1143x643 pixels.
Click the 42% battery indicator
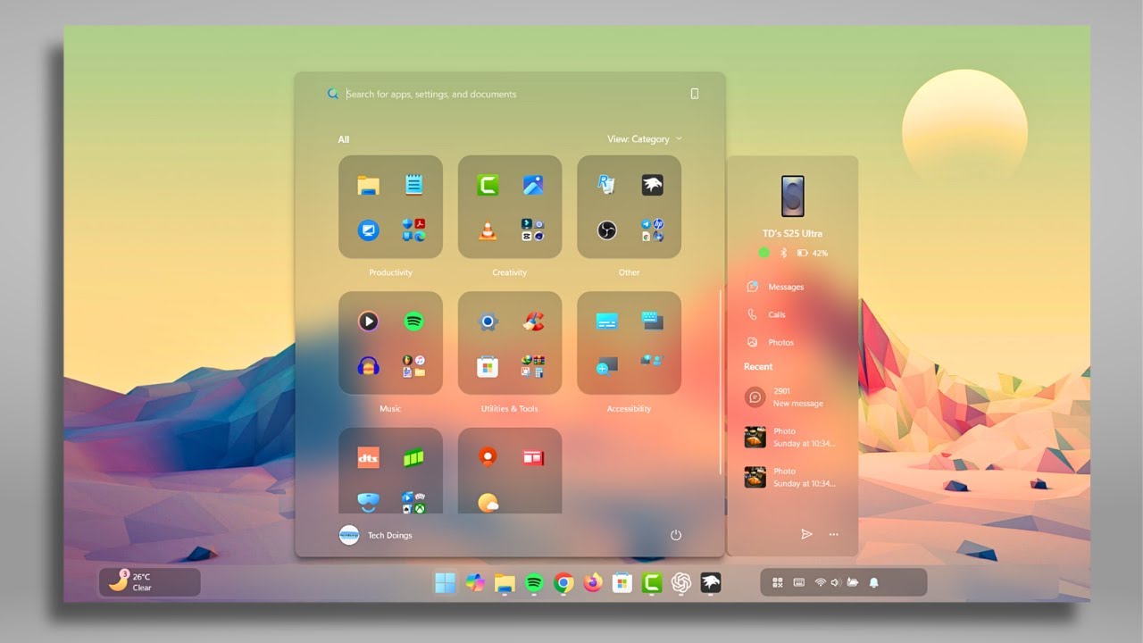point(813,253)
